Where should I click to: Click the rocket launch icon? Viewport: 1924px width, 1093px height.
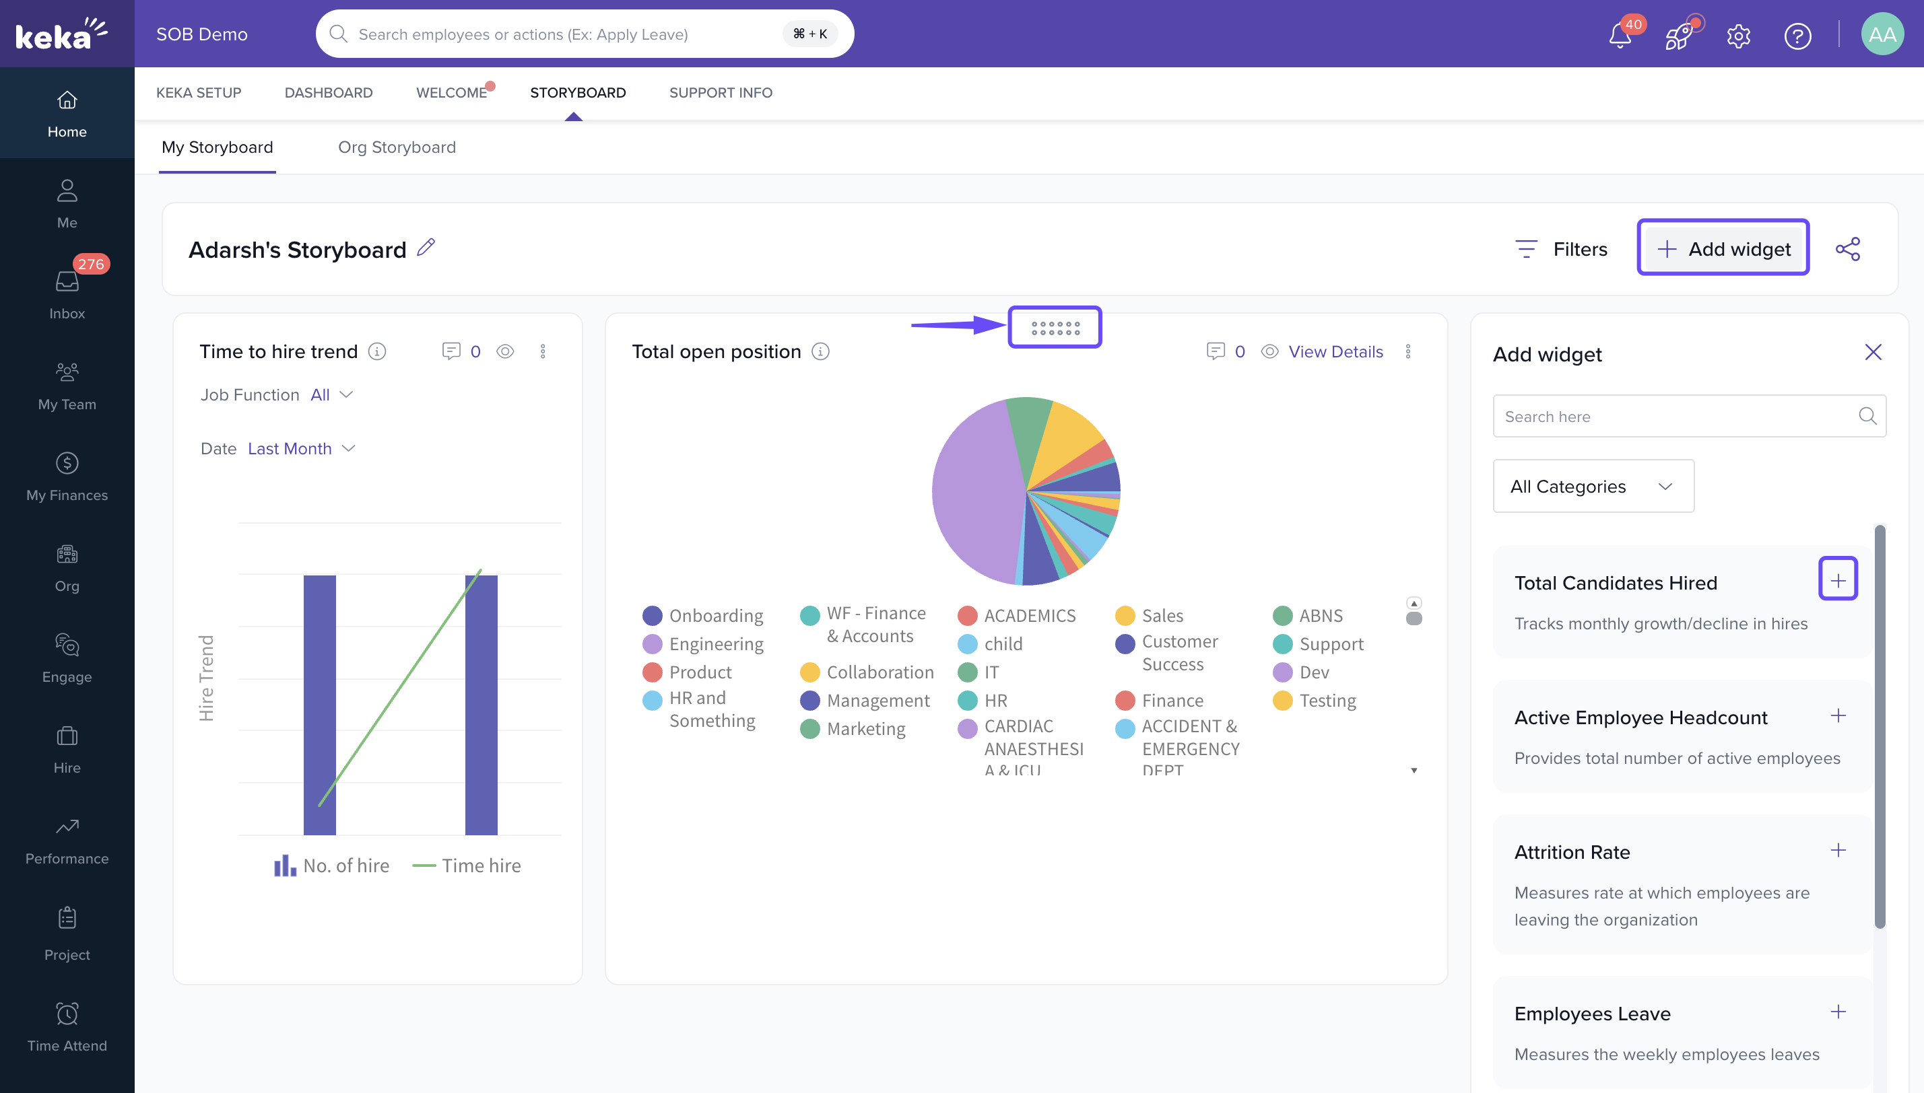1678,35
